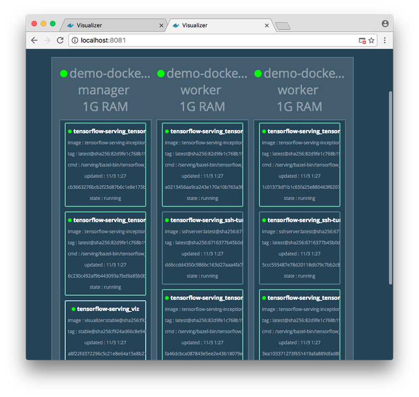Click the macOS yellow minimize button
Screen dimensions: 419x397
point(43,24)
